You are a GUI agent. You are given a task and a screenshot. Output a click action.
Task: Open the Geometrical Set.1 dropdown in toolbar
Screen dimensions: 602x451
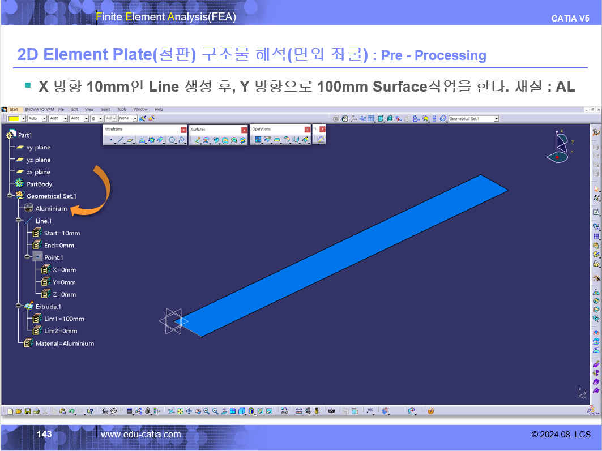coord(496,119)
